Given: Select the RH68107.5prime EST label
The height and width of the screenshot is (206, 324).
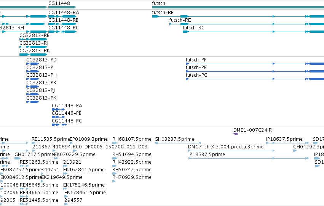Looking at the screenshot, I should pyautogui.click(x=132, y=139).
